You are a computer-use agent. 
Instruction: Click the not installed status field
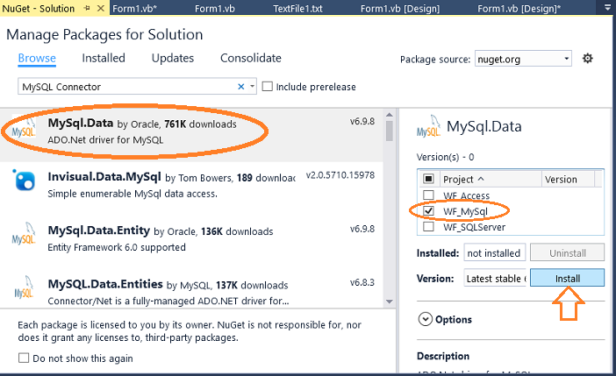click(494, 253)
